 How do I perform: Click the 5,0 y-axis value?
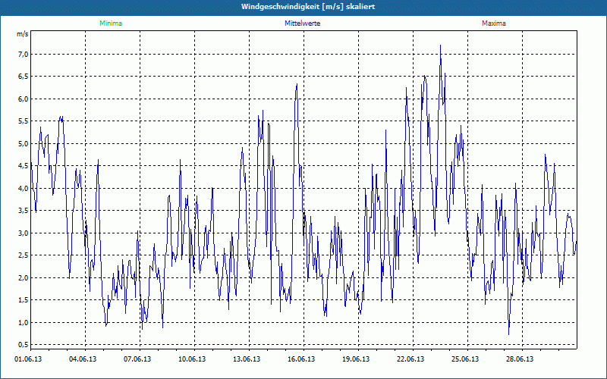click(x=24, y=143)
